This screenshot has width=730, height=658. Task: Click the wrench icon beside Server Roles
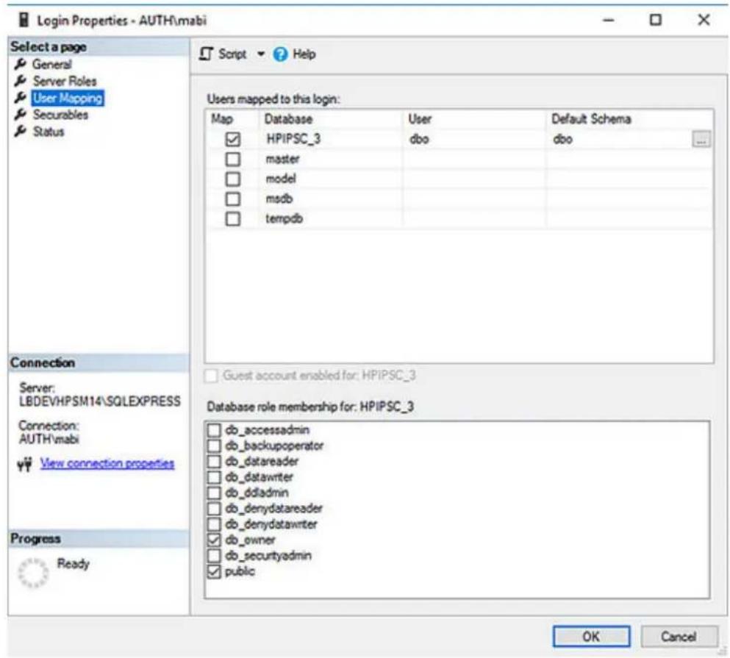pos(20,81)
